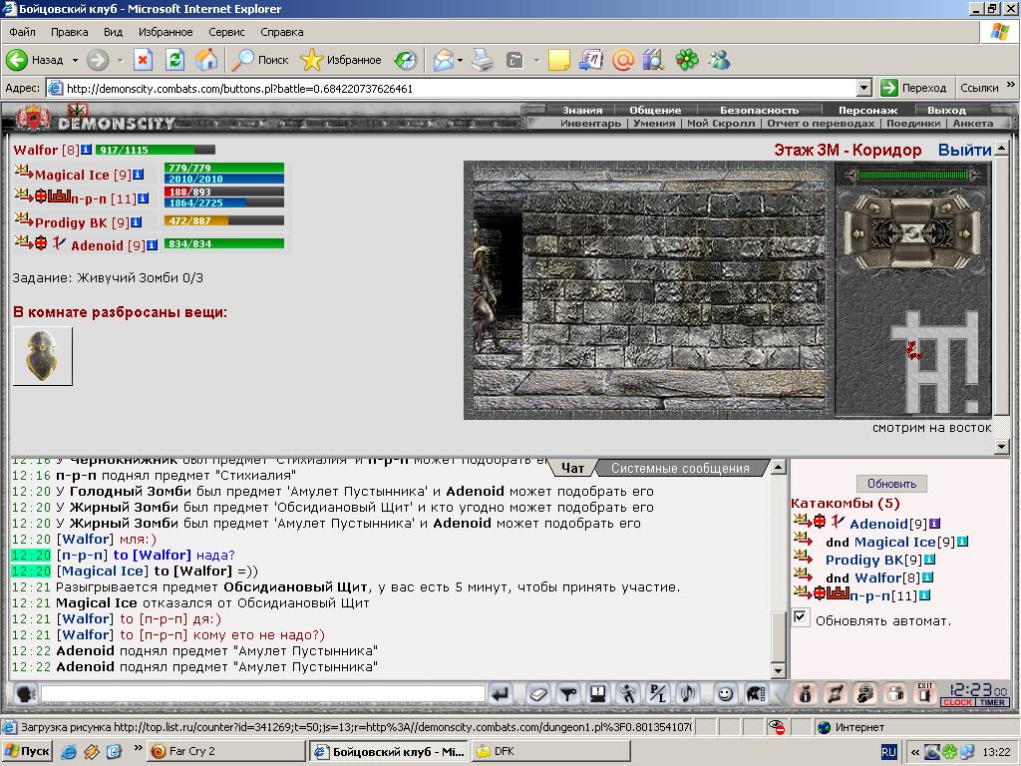Toggle Обновлять автомат. checkbox
Viewport: 1021px width, 766px height.
pos(801,616)
